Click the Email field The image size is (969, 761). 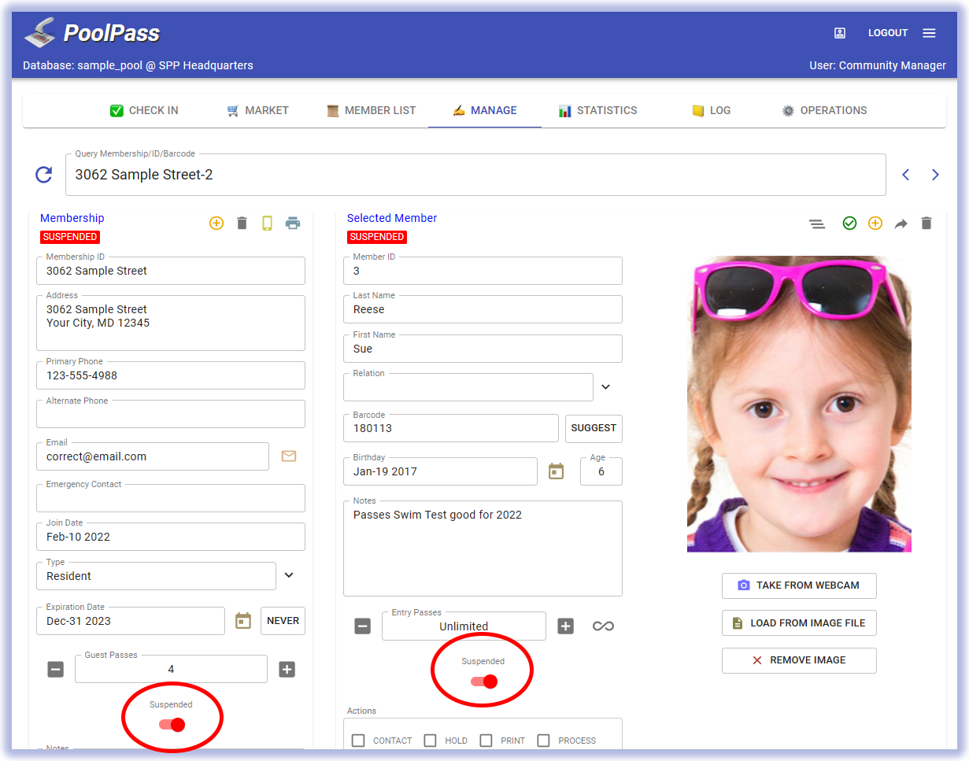coord(153,456)
